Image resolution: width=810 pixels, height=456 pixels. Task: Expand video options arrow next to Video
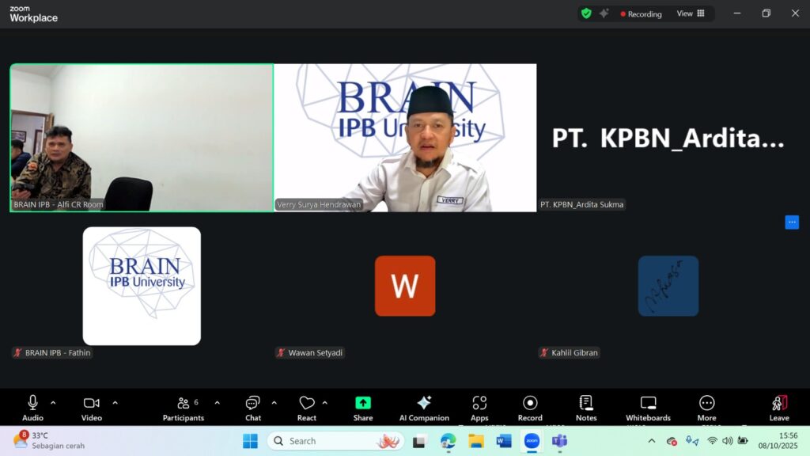[x=115, y=402]
